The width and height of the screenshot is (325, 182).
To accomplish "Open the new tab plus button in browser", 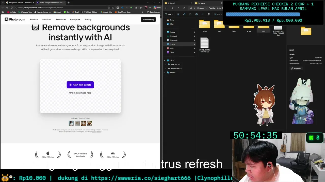I will pos(68,3).
